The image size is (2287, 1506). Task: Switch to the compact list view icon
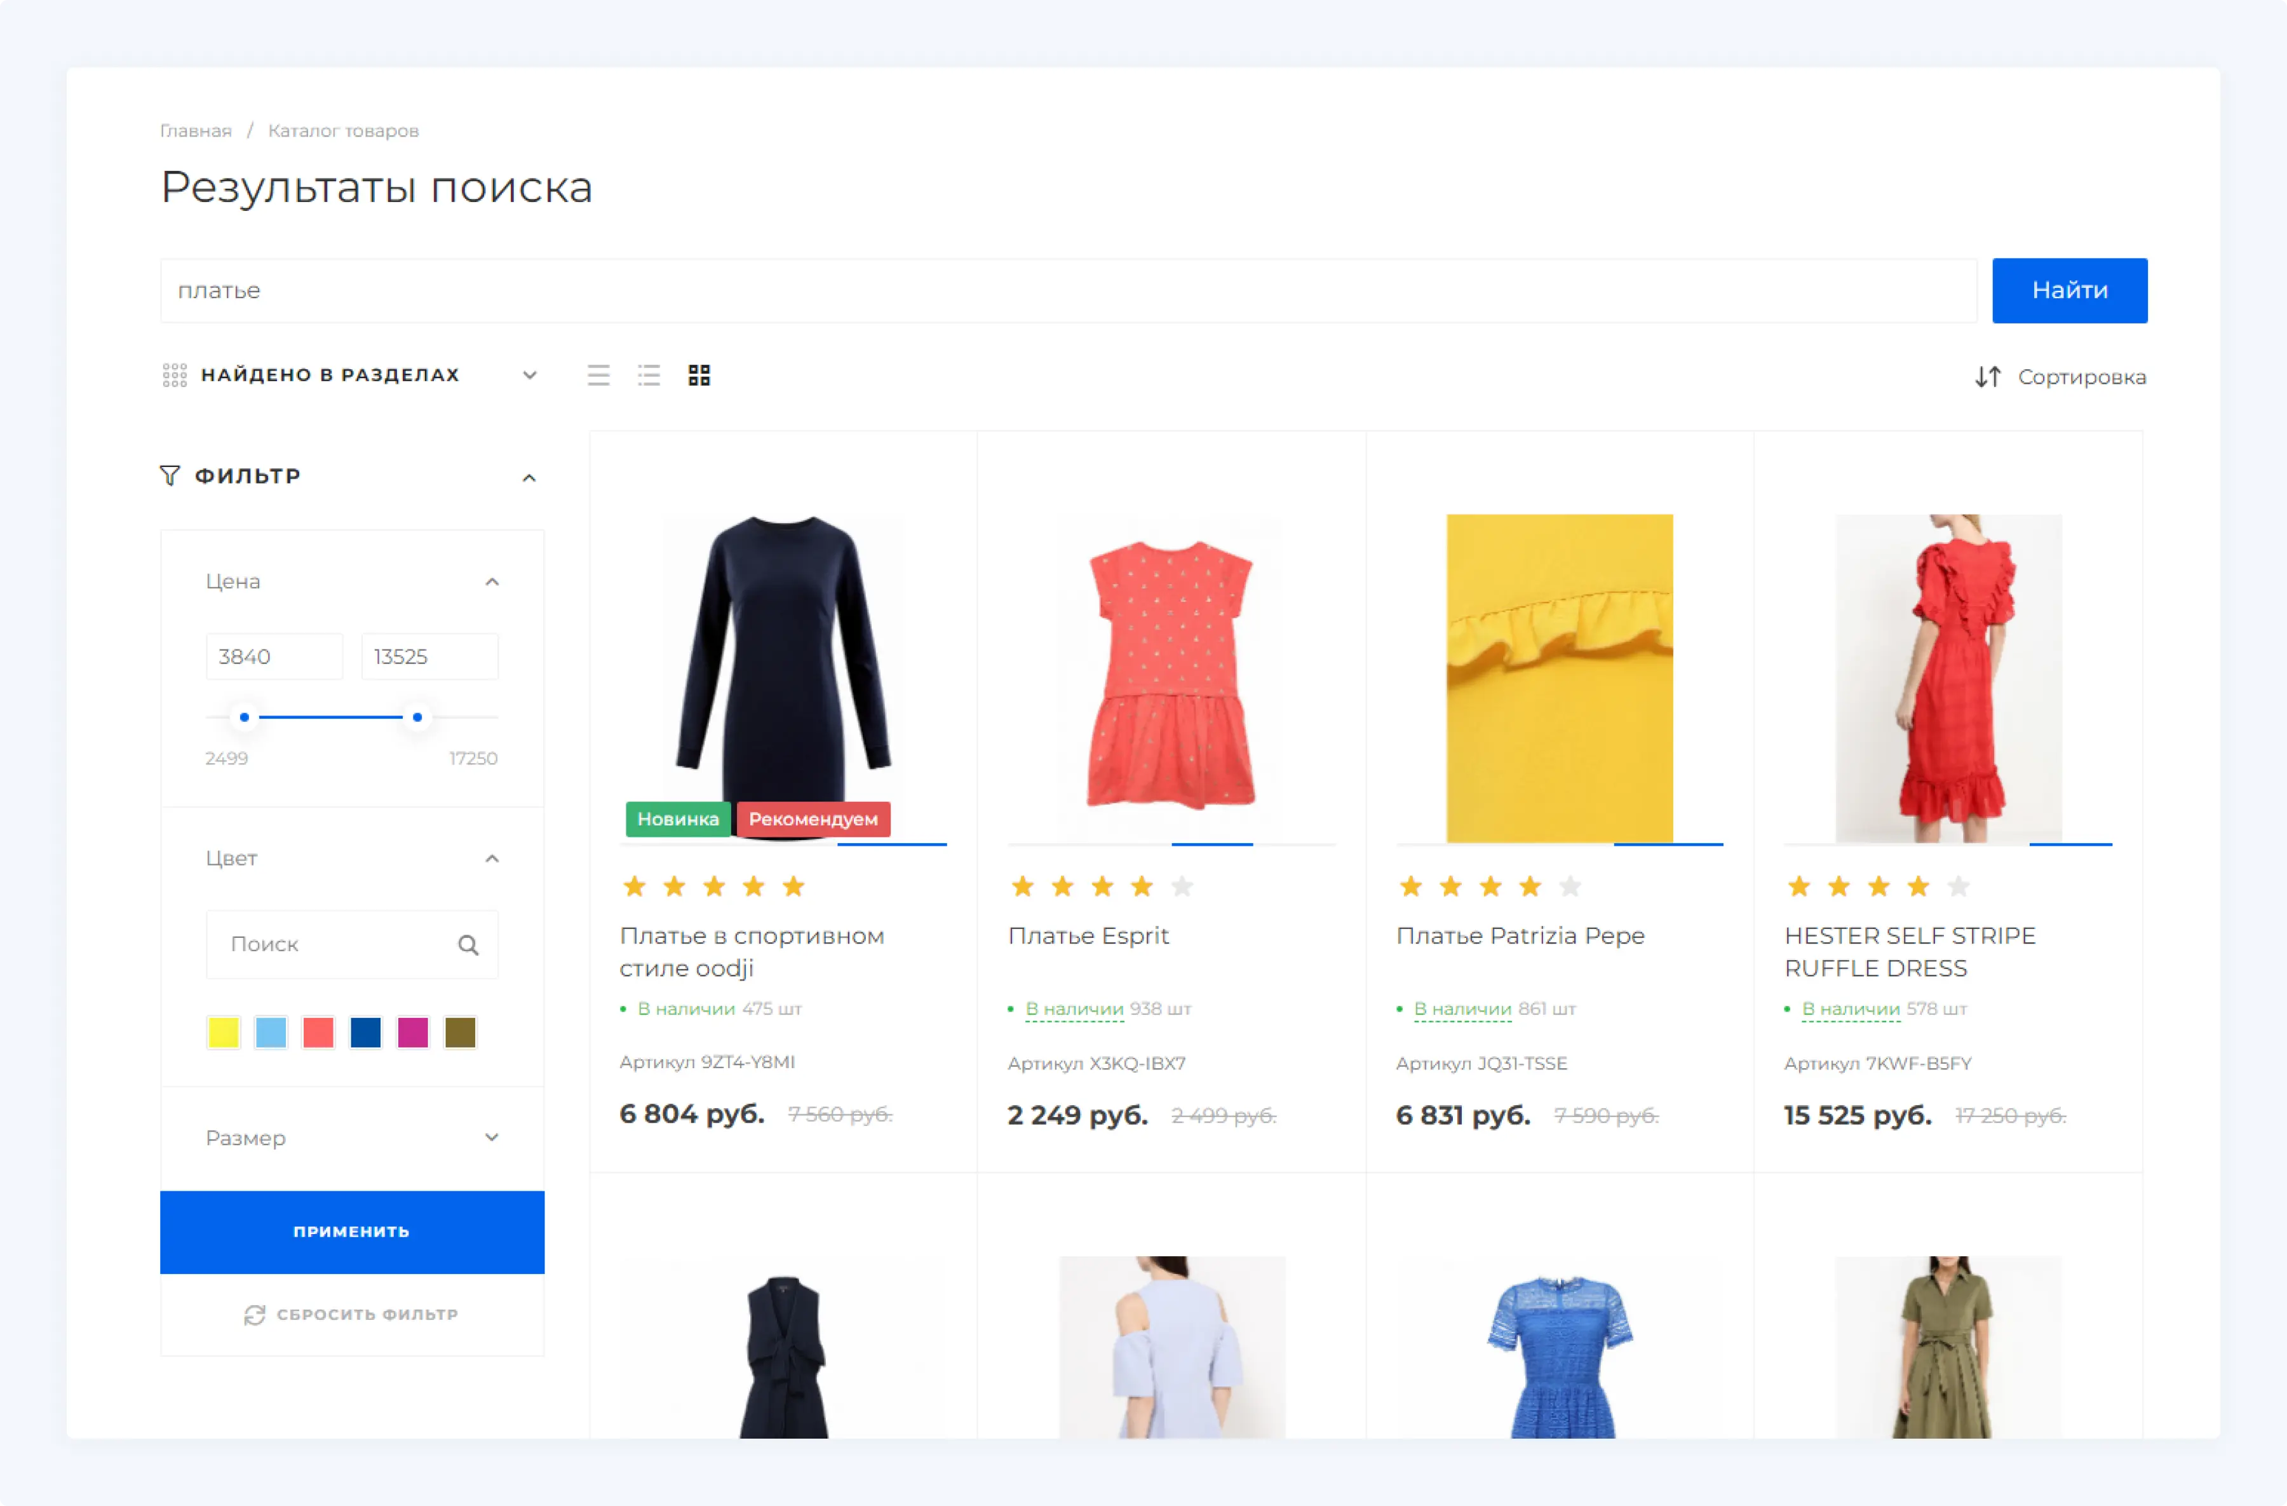click(650, 375)
